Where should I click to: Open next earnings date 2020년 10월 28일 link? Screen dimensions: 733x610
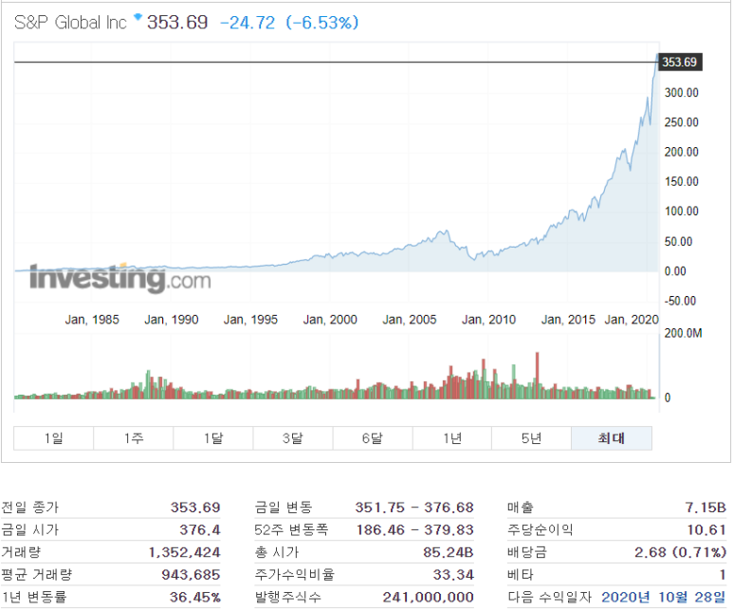click(664, 598)
